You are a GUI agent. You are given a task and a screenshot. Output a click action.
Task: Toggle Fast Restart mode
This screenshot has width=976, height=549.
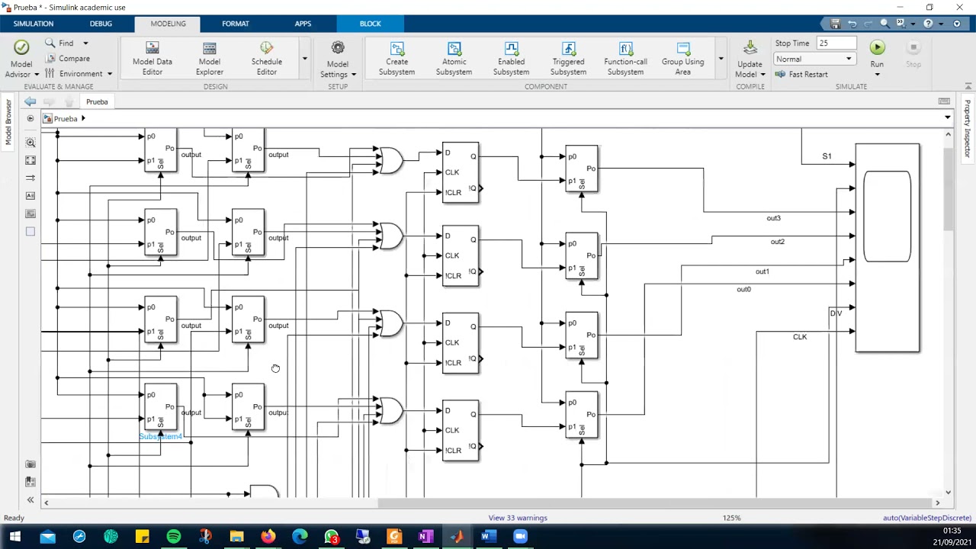[x=802, y=74]
